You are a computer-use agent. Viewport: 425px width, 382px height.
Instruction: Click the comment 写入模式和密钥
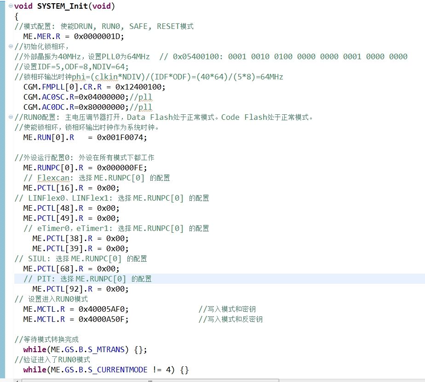click(x=227, y=309)
